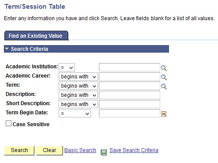The height and width of the screenshot is (163, 218).
Task: Select the Find an Existing Value tab
Action: coord(36,35)
